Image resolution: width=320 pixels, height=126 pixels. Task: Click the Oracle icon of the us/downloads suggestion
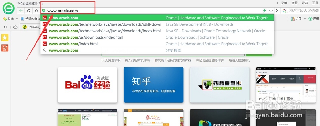click(x=45, y=37)
